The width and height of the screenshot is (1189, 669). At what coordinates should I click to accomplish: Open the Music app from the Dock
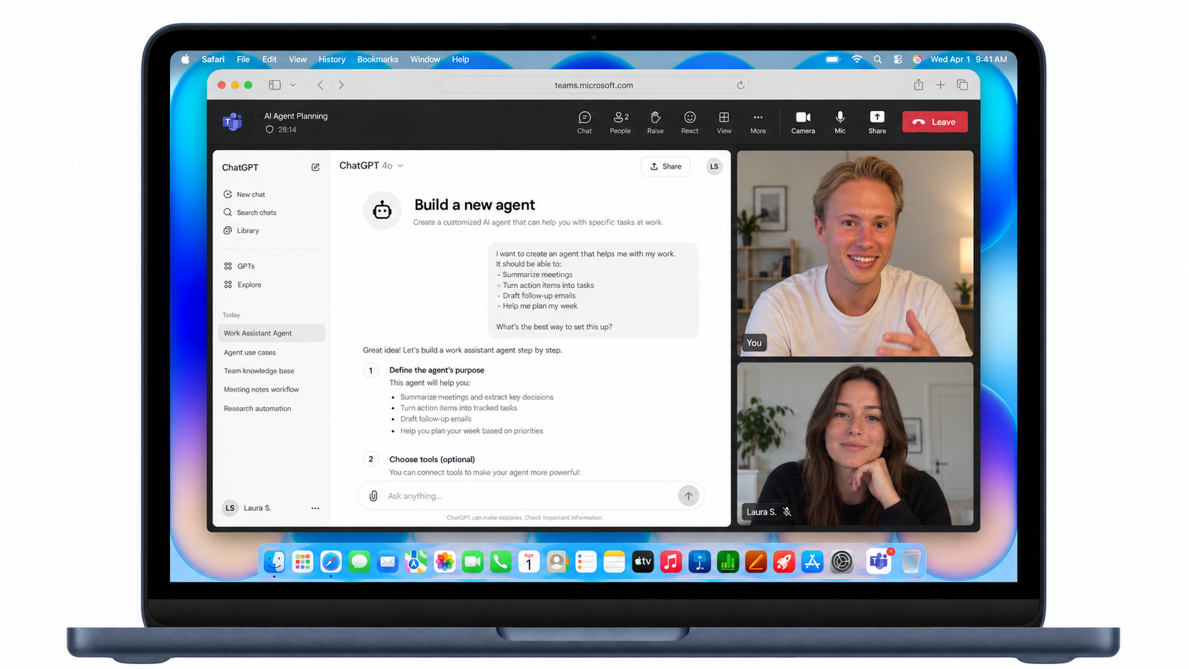click(x=671, y=562)
